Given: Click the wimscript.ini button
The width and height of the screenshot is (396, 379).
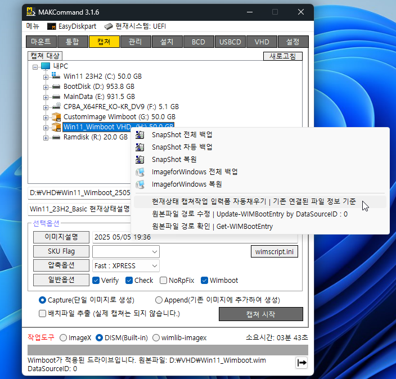Looking at the screenshot, I should coord(274,251).
